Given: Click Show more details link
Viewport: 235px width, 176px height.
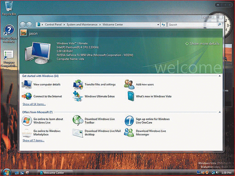Looking at the screenshot, I should 202,43.
